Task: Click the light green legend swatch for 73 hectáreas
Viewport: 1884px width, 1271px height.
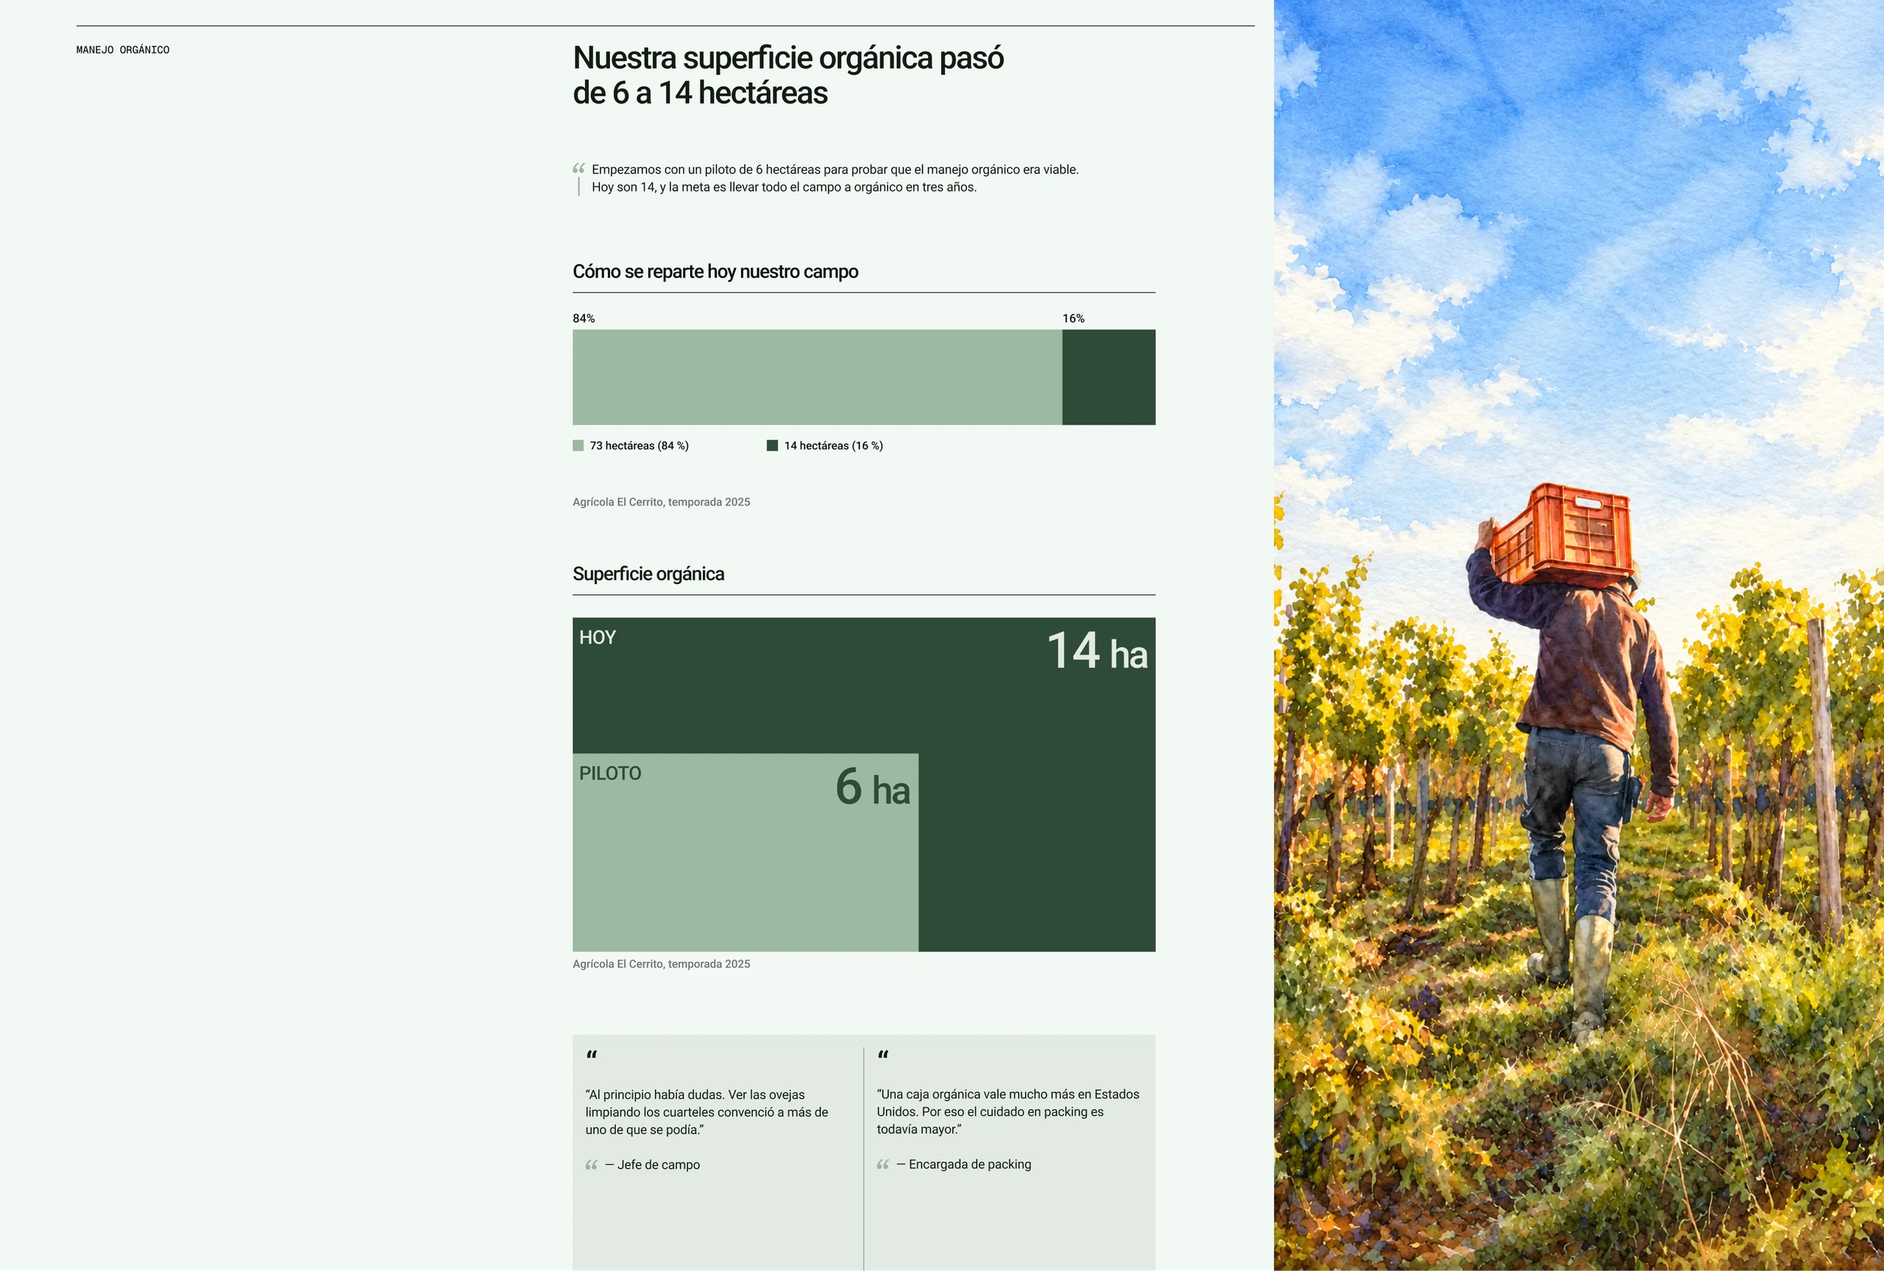Action: [578, 446]
